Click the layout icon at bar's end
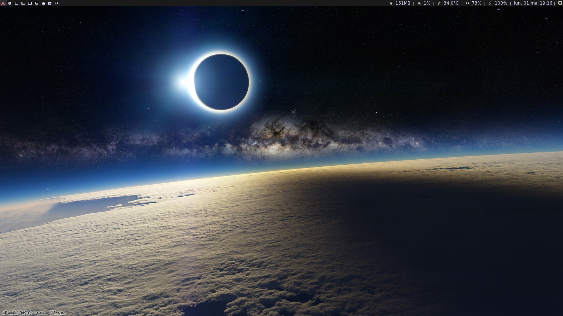563x316 pixels. point(560,3)
